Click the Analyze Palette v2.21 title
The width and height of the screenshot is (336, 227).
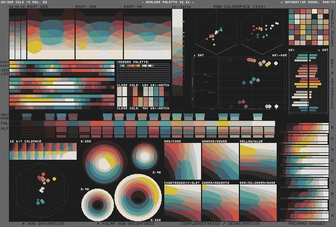167,2
